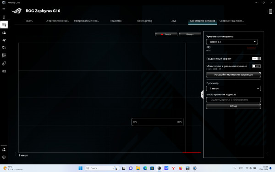The image size is (275, 172).
Task: Switch to the Энергосбережение tab
Action: pos(58,21)
